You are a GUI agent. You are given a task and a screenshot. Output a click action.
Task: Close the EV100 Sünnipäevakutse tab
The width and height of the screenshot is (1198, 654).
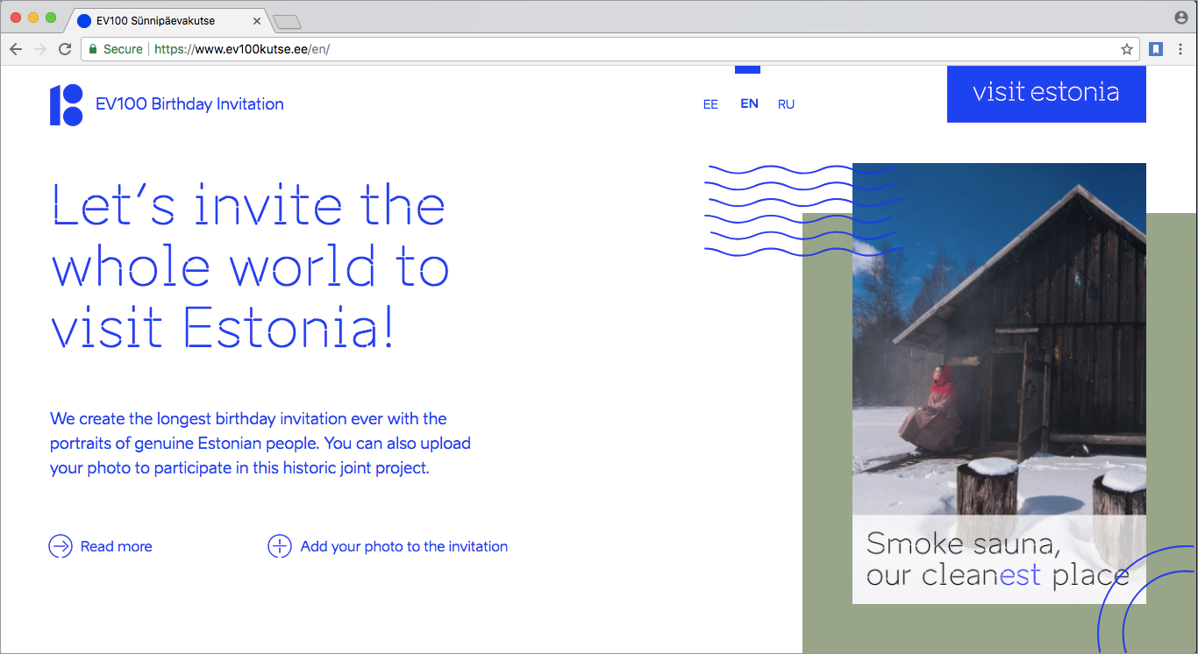click(255, 20)
